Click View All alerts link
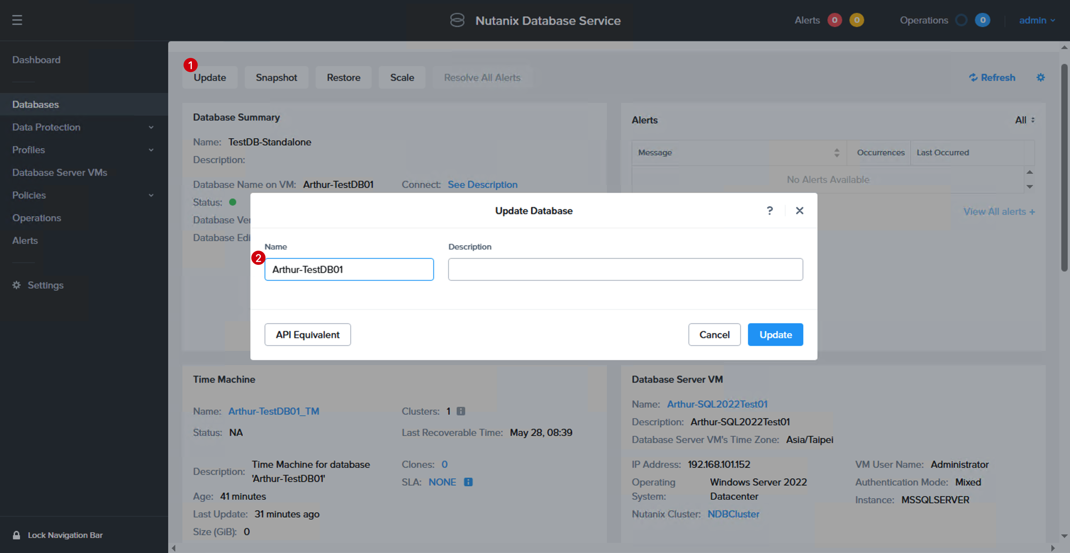The height and width of the screenshot is (553, 1070). (x=999, y=211)
